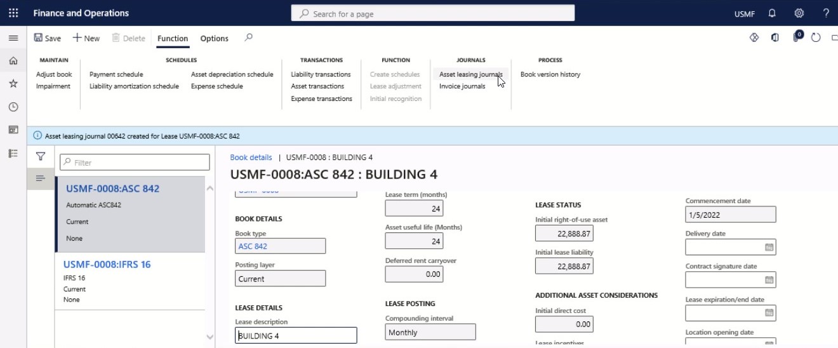
Task: Select USMF-0008:ASC 842 in the list
Action: 130,213
